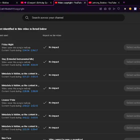Close the Roblox tab
The image size is (140, 140).
17,3
